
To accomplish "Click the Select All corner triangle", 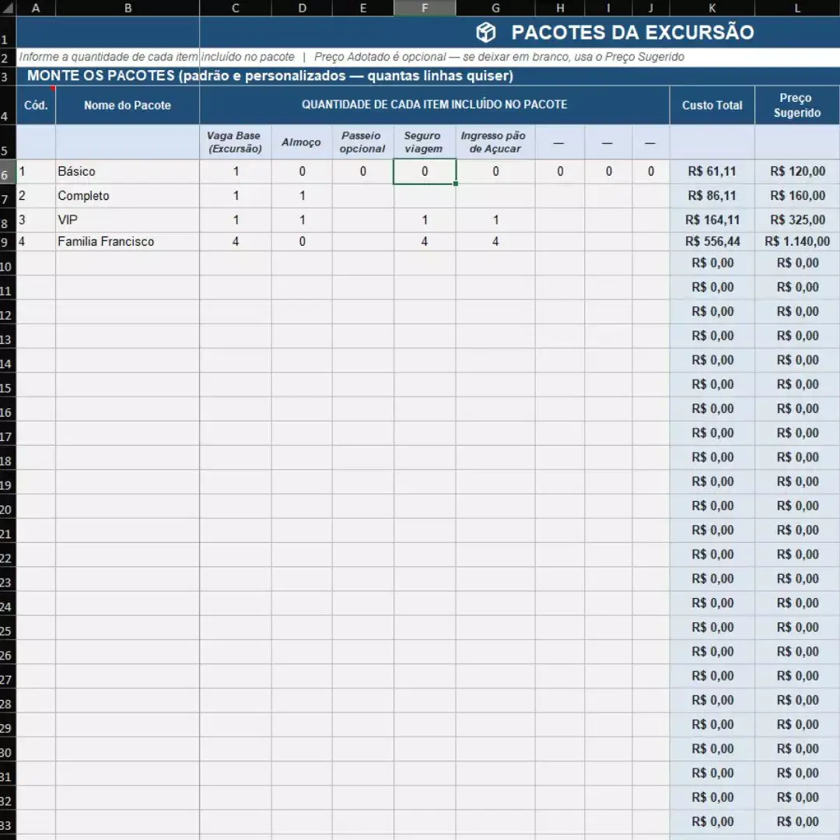I will [x=8, y=8].
